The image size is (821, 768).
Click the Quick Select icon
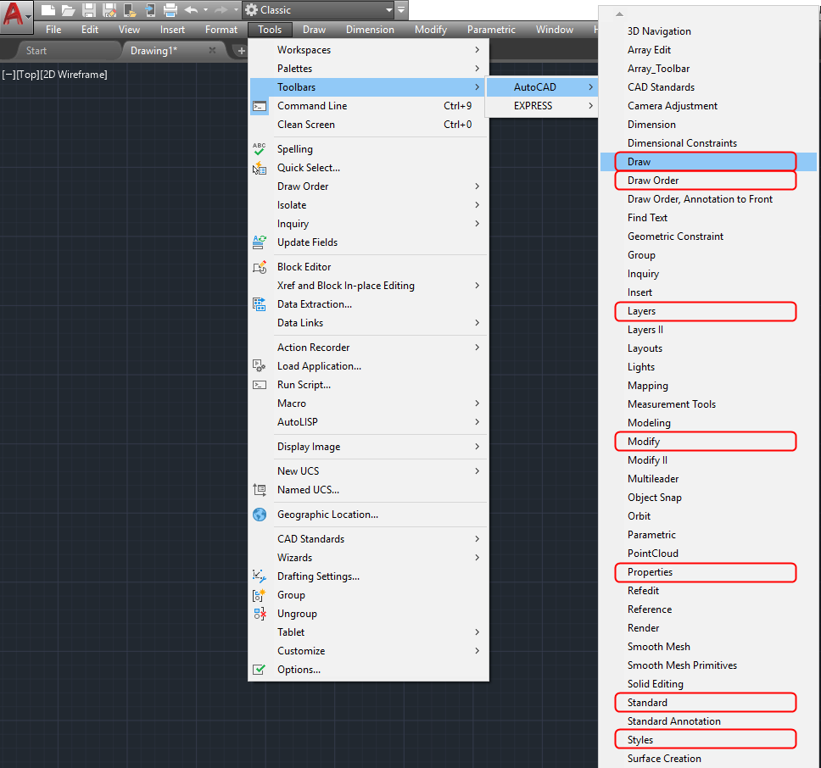tap(260, 168)
